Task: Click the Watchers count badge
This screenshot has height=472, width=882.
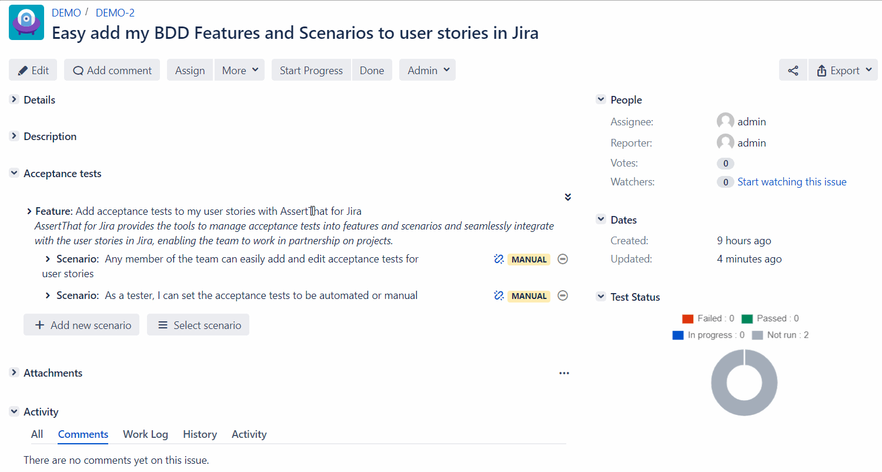Action: tap(726, 182)
